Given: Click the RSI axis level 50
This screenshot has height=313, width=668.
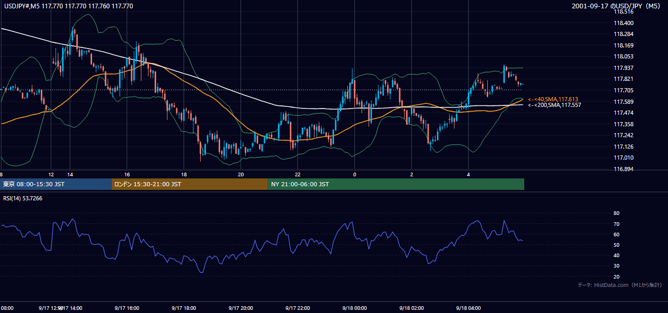Looking at the screenshot, I should click(x=616, y=245).
